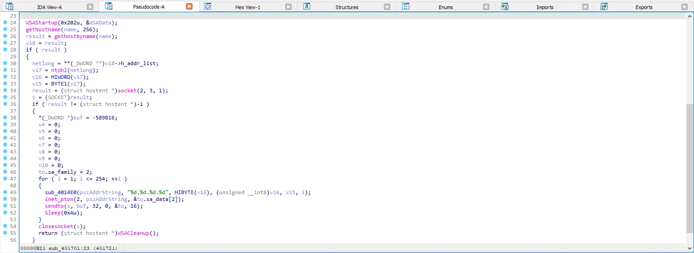Click the Pseudocode-A tab icon
694x253 pixels.
[x=109, y=6]
